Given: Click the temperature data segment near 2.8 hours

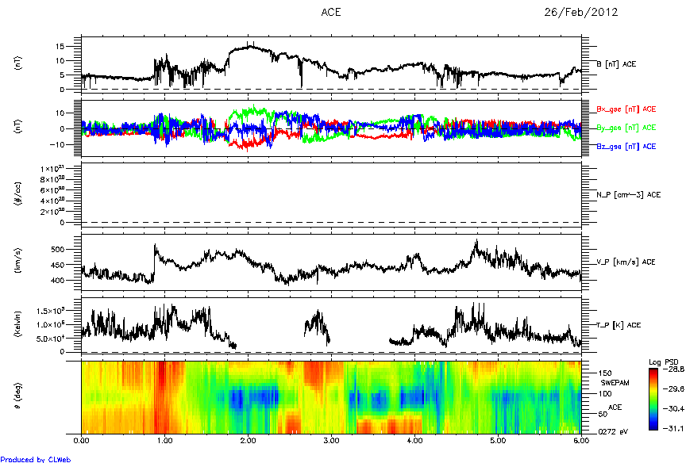Looking at the screenshot, I should pos(317,327).
